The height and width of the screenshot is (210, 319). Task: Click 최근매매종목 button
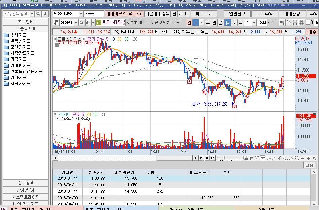point(157,14)
